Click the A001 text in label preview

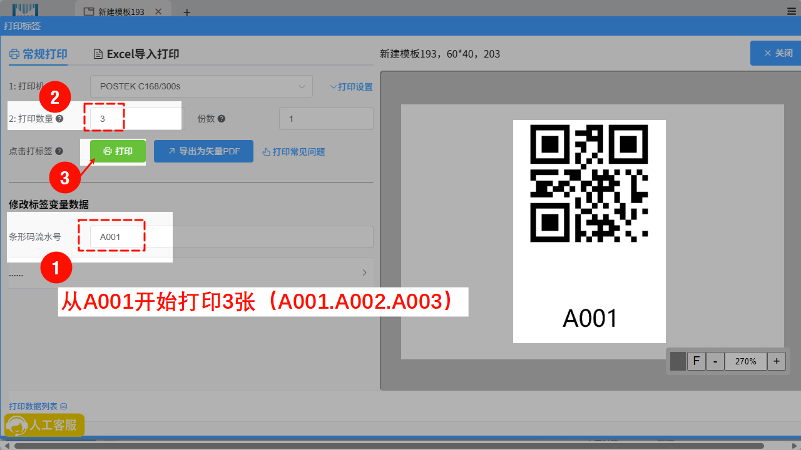point(590,318)
